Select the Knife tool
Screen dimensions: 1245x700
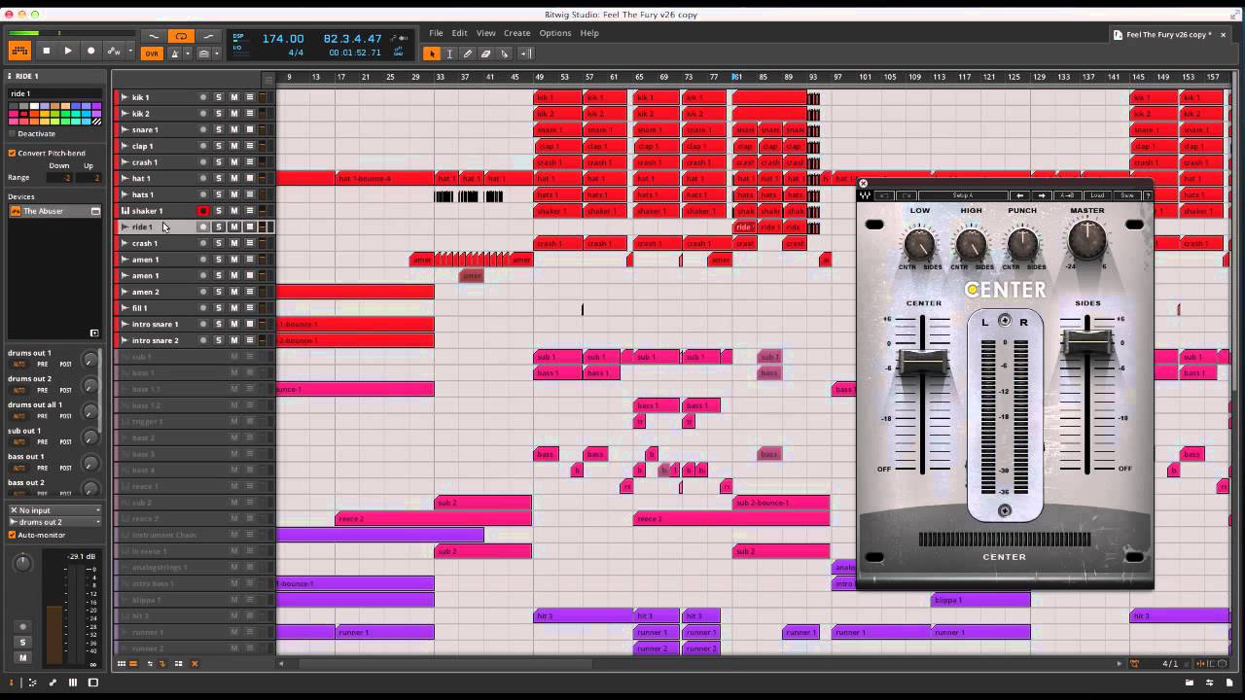point(504,53)
